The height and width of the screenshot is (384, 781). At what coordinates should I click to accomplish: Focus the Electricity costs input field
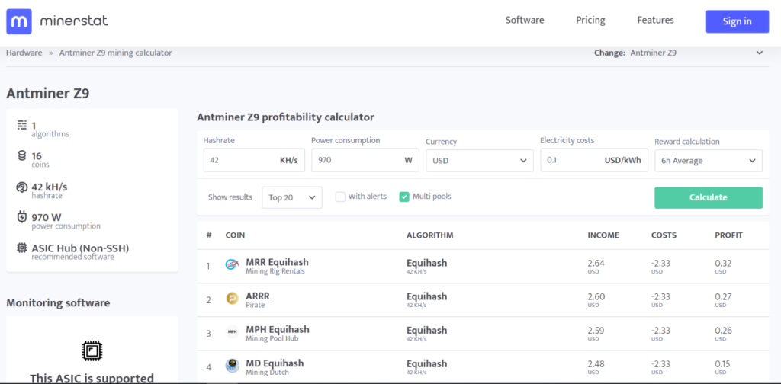pos(594,161)
